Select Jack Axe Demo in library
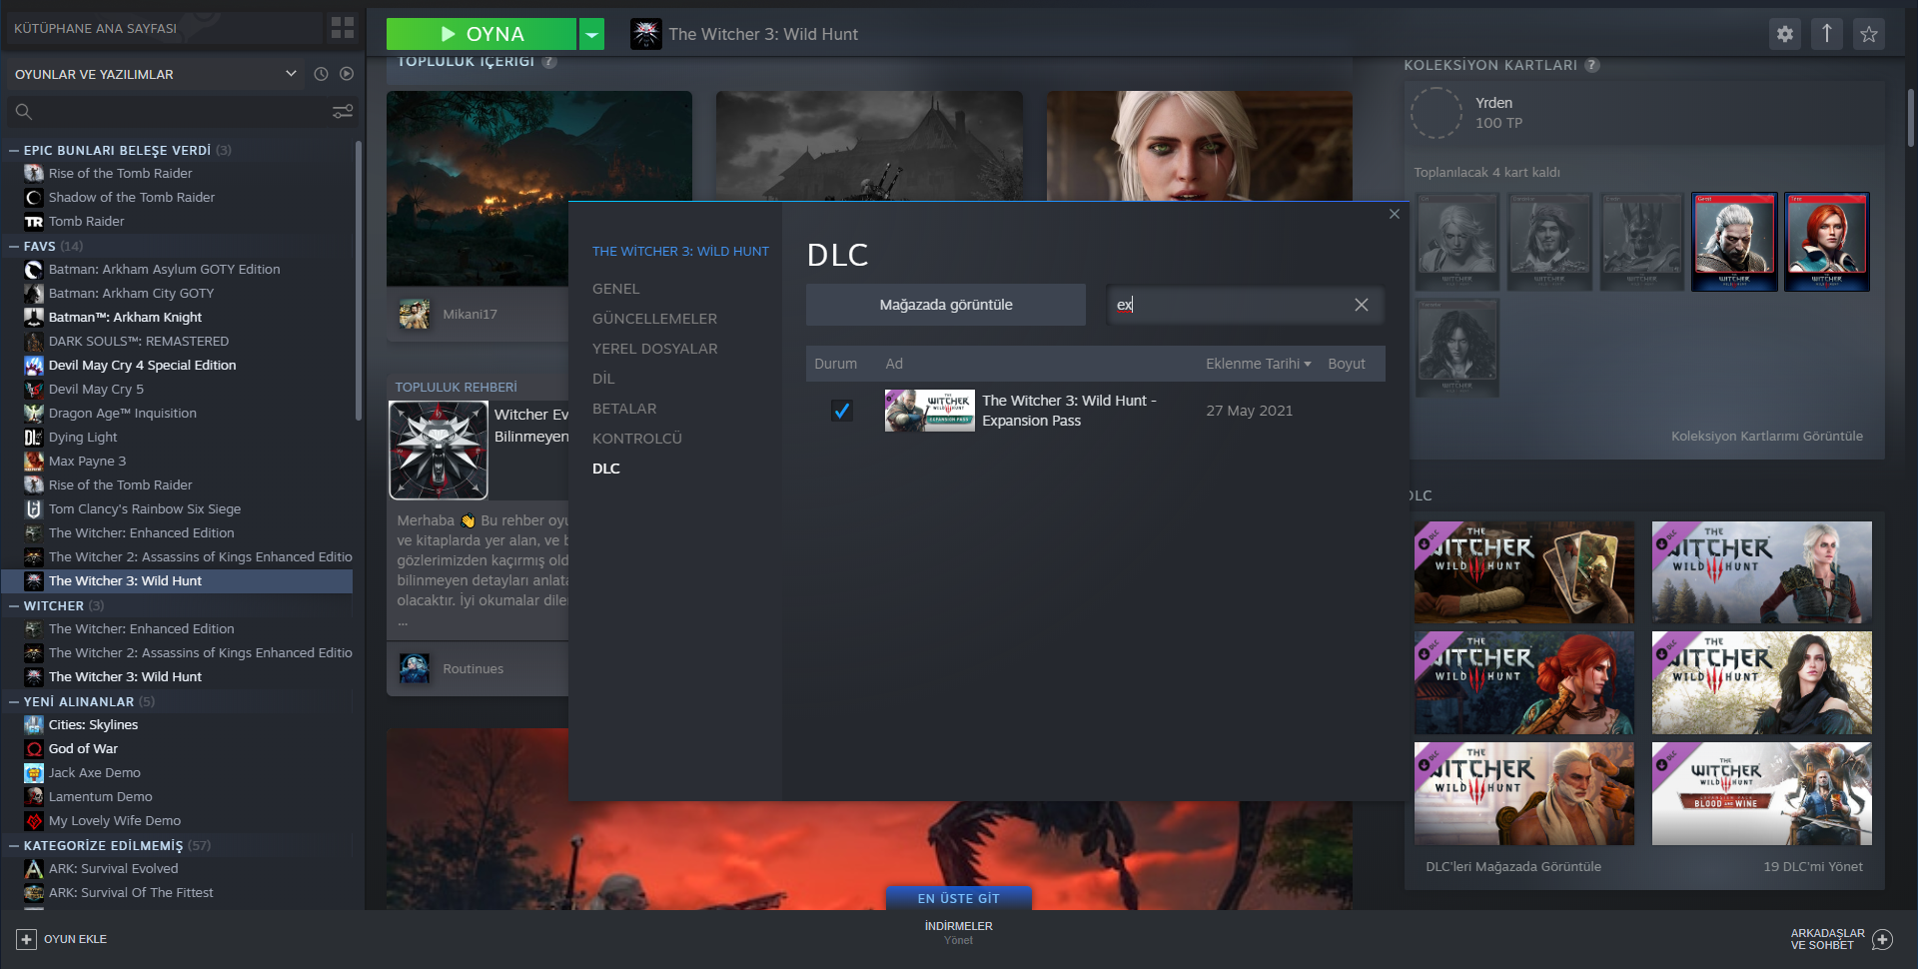The height and width of the screenshot is (969, 1918). pos(94,772)
